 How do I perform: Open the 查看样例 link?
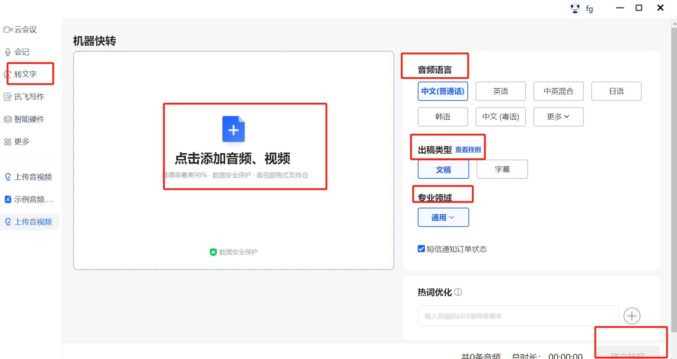468,150
